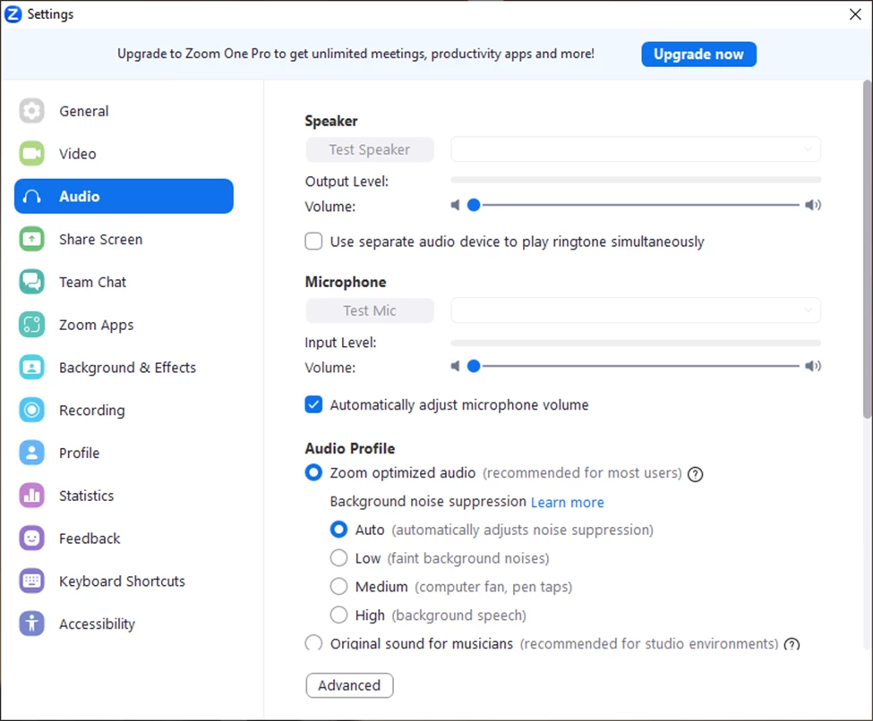The width and height of the screenshot is (873, 721).
Task: Select Medium noise suppression
Action: [x=338, y=586]
